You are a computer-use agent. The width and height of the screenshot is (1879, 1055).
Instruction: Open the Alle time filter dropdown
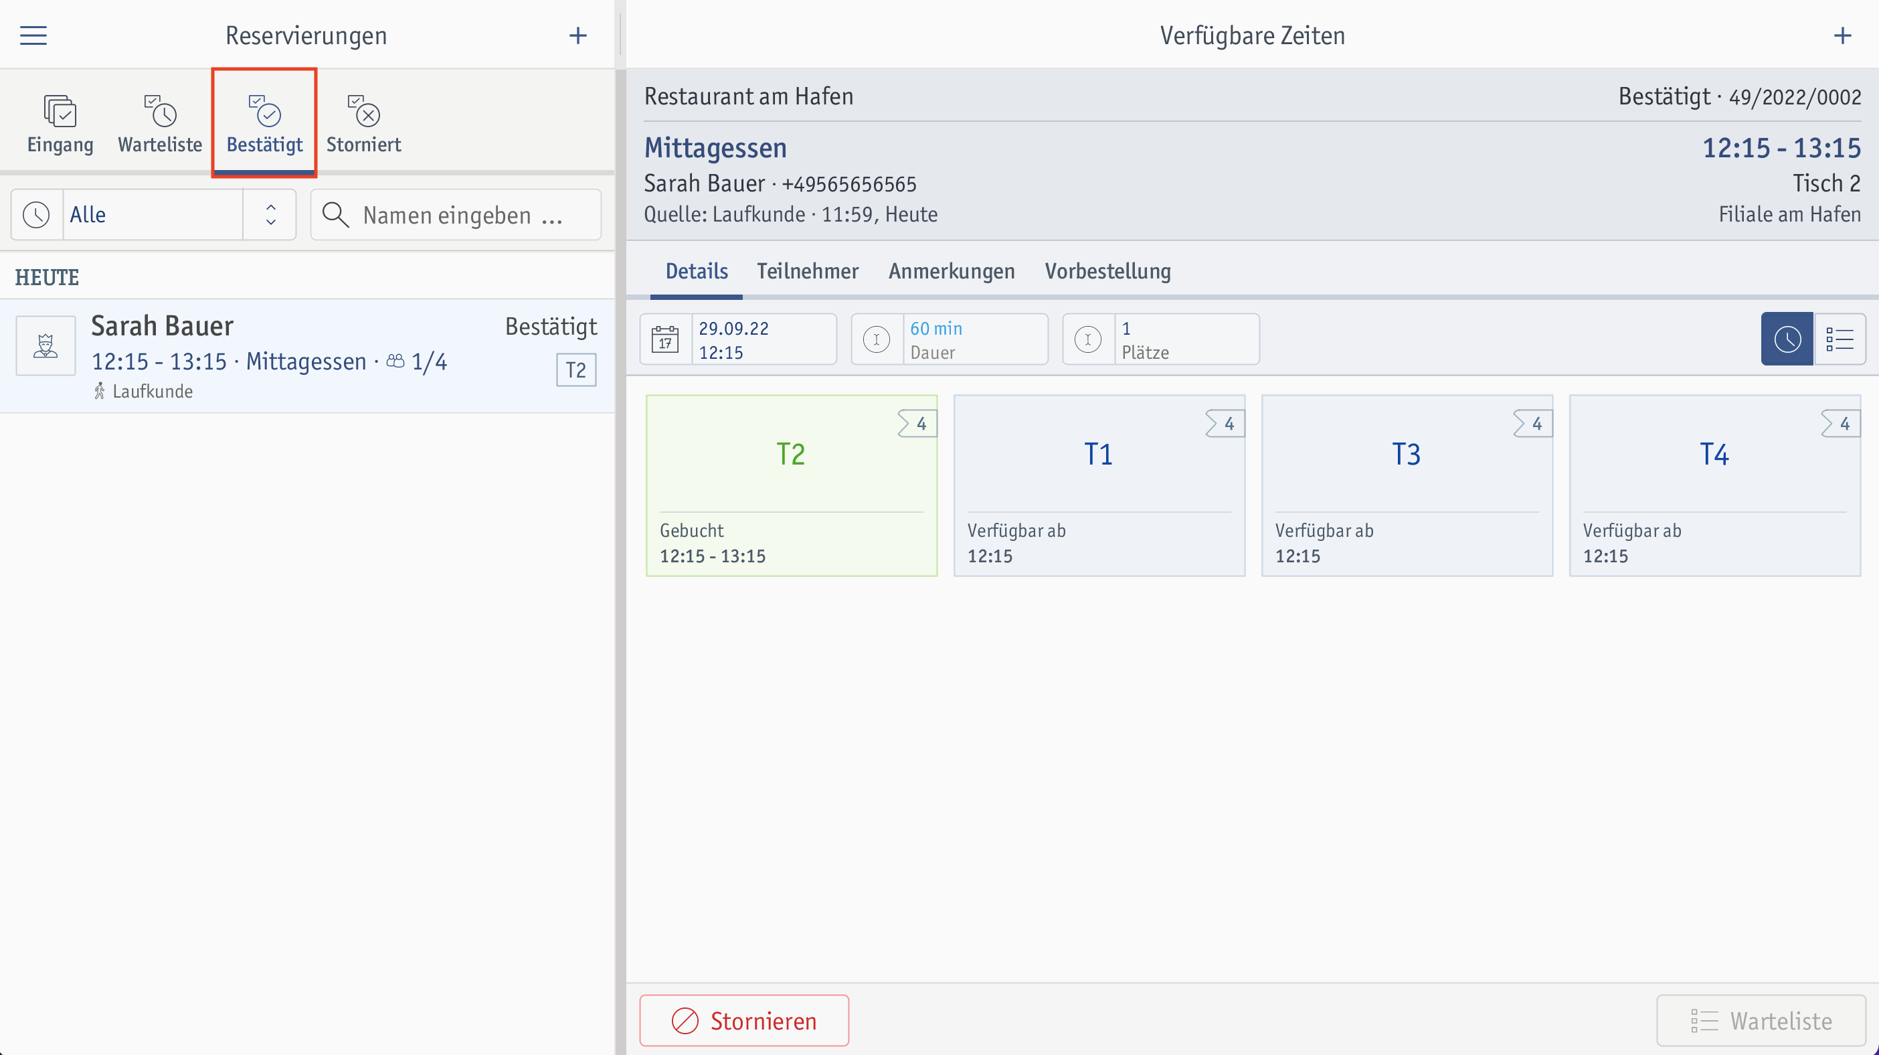153,214
